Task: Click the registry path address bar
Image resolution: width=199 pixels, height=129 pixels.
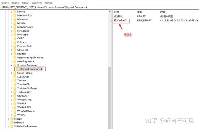Action: pos(99,7)
